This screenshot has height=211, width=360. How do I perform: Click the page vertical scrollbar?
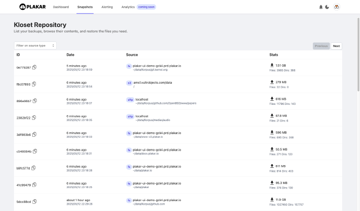(x=358, y=54)
